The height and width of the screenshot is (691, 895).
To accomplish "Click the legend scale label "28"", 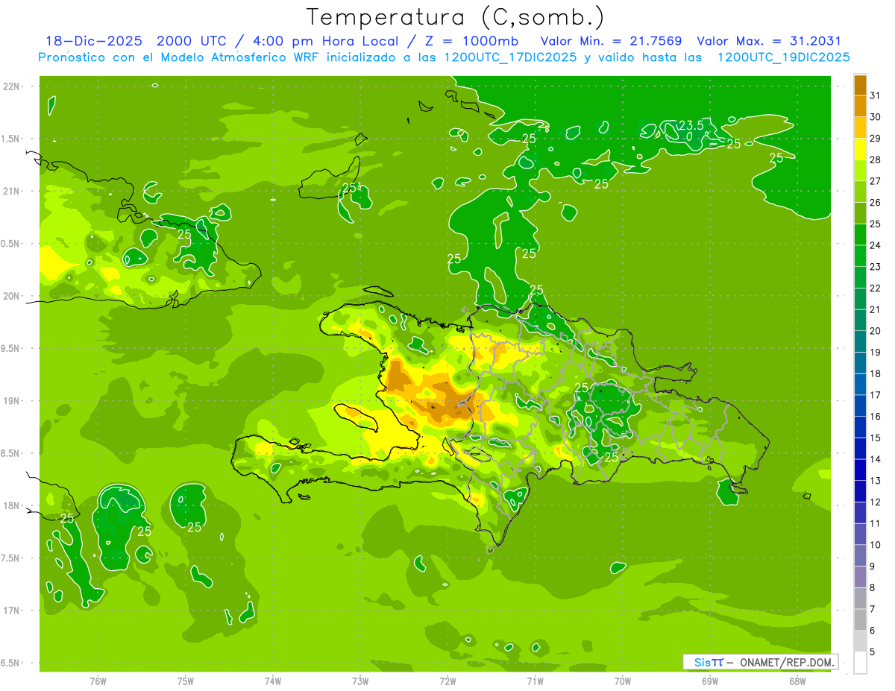I will 876,160.
